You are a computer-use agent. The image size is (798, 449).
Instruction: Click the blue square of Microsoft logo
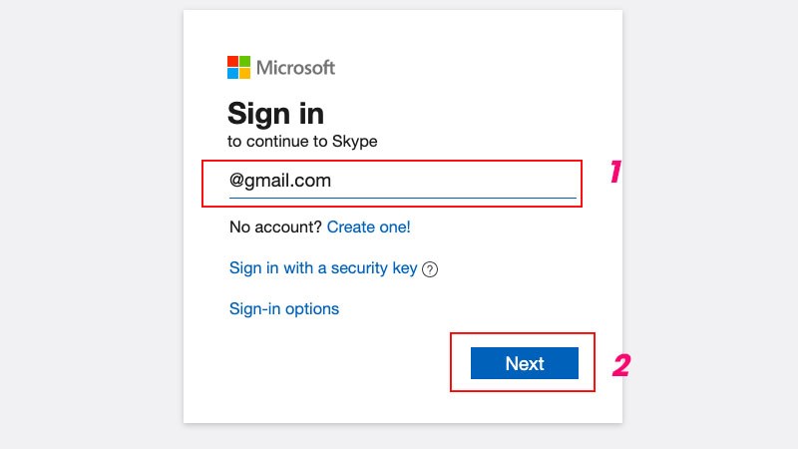coord(232,74)
